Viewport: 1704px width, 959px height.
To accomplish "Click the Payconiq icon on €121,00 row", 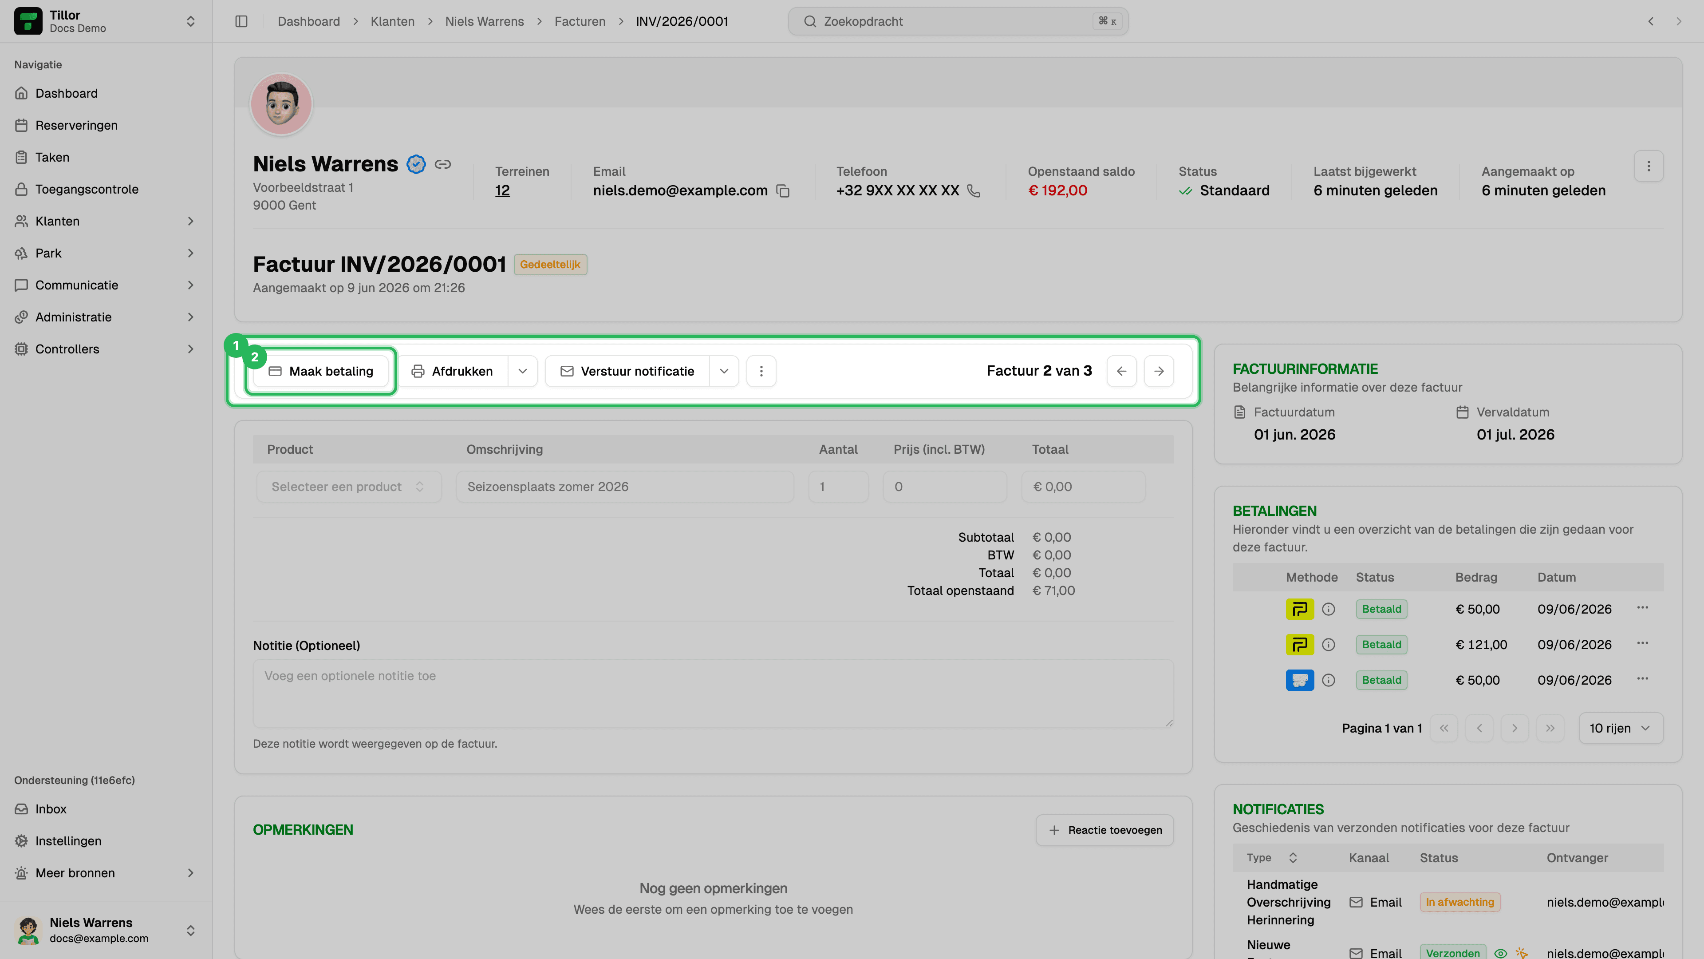I will pyautogui.click(x=1300, y=645).
